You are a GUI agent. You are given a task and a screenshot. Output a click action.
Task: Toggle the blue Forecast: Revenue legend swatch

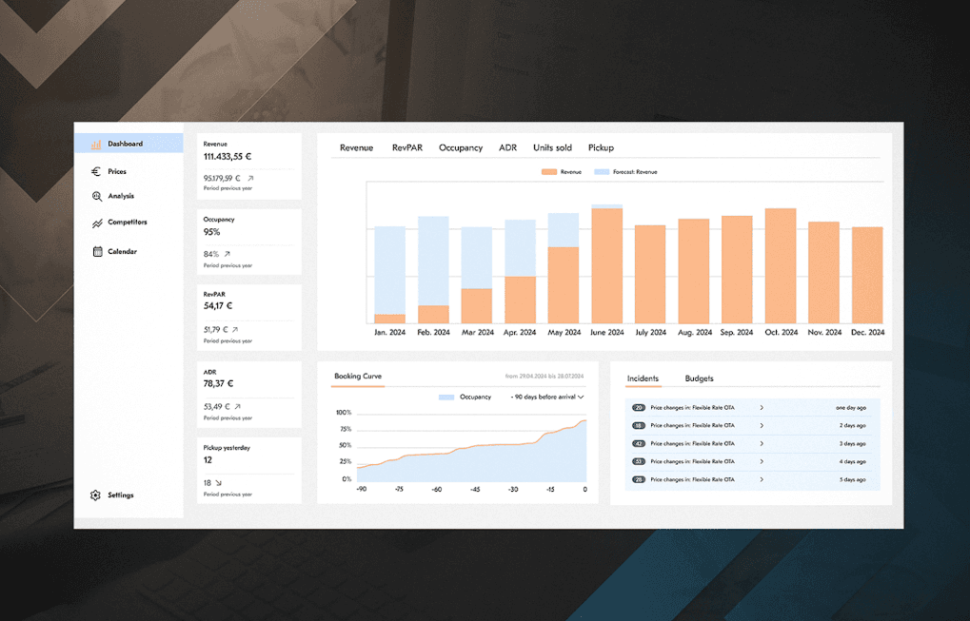pyautogui.click(x=602, y=172)
